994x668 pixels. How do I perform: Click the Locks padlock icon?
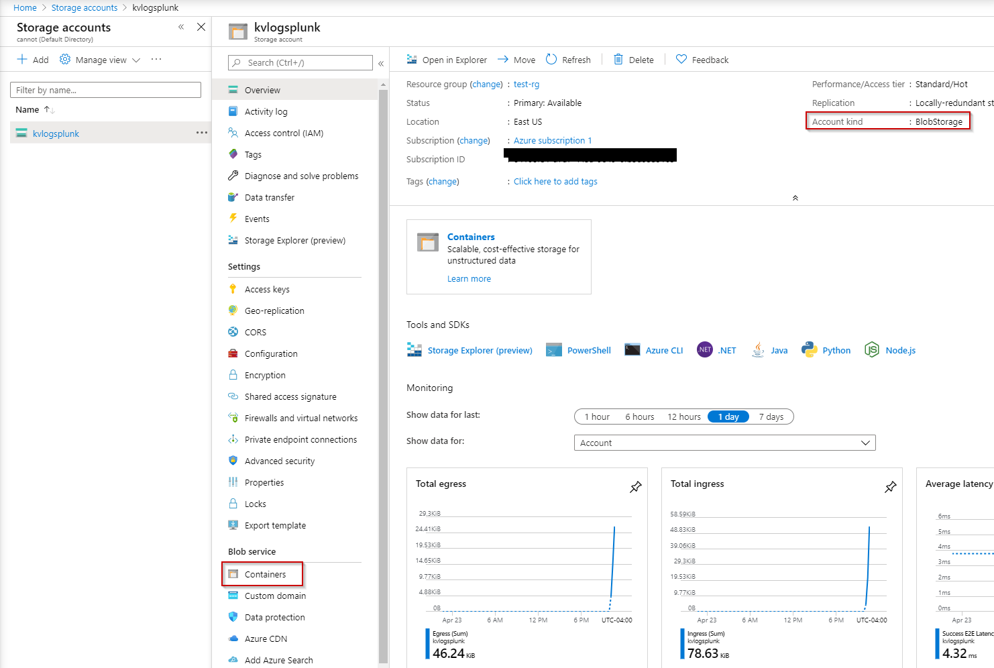pyautogui.click(x=233, y=504)
